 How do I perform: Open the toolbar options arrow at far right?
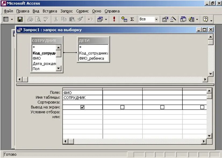click(211, 20)
